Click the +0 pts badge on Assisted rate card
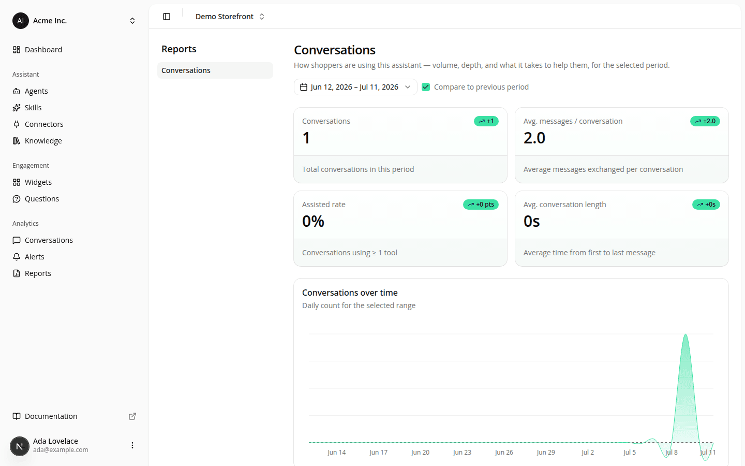This screenshot has width=745, height=466. click(x=481, y=205)
